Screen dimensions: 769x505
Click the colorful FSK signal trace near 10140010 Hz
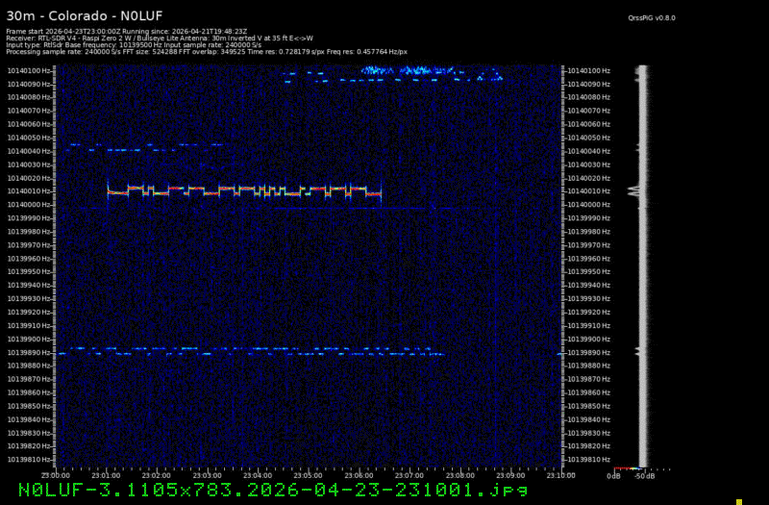[244, 189]
